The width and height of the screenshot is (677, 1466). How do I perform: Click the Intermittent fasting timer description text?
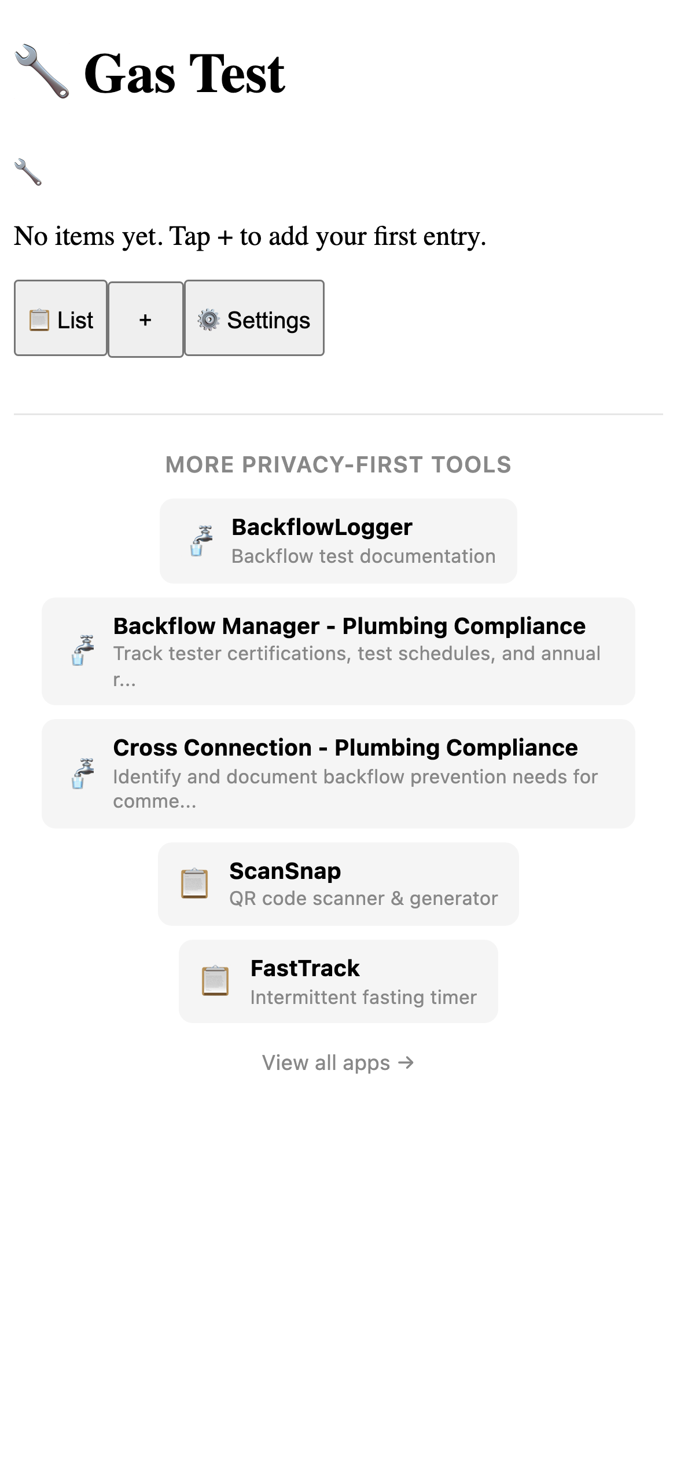(x=363, y=997)
